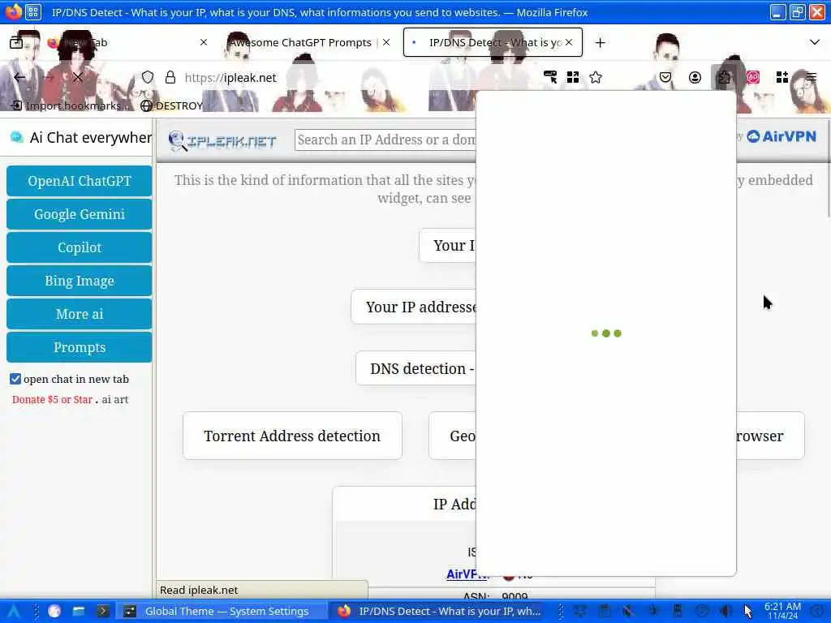Select IP/DNS Detect Firefox taskbar entry
The width and height of the screenshot is (831, 623).
(x=439, y=611)
